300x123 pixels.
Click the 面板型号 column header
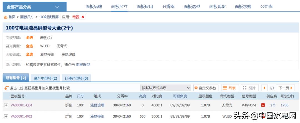17,96
